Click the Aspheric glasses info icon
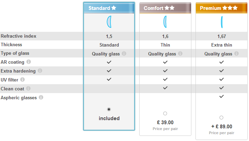The image size is (249, 141). tap(41, 97)
